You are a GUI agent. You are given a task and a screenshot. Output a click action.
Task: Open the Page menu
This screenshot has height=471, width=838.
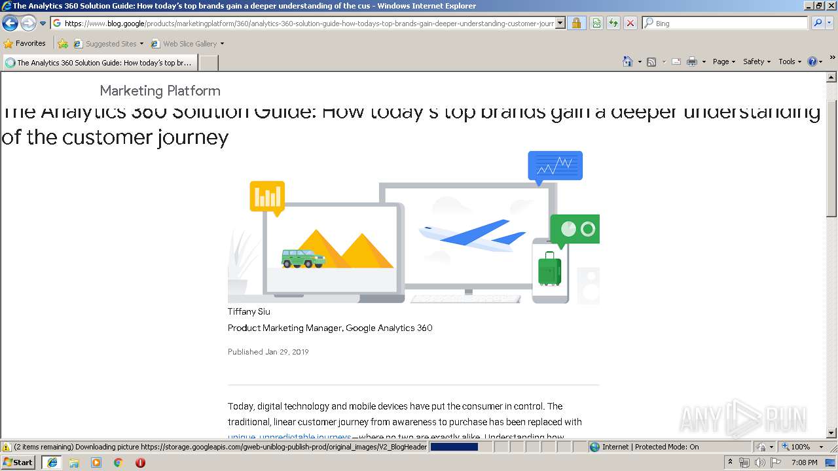[723, 61]
